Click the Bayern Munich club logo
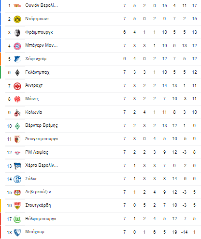 click(17, 46)
